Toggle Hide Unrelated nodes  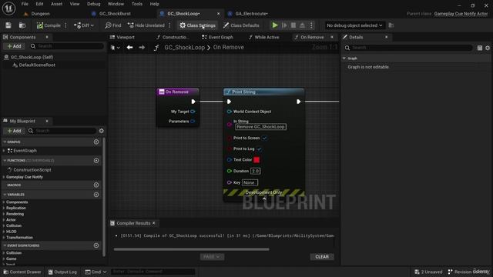146,25
